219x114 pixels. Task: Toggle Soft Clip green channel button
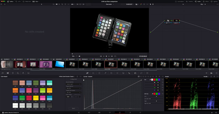[157, 94]
